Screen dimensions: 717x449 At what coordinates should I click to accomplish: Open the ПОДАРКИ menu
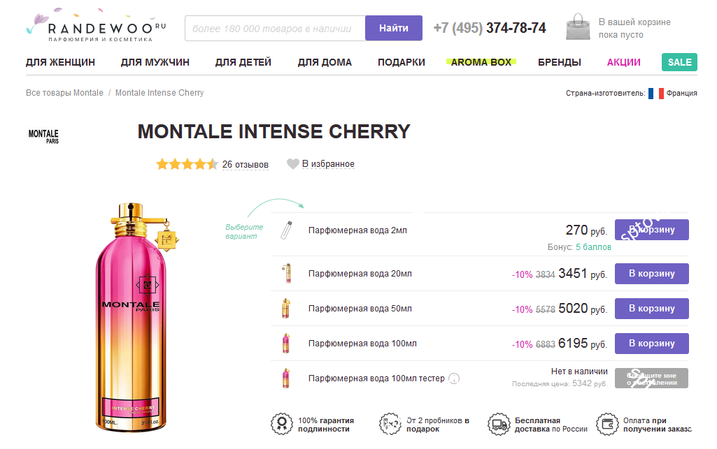point(402,62)
